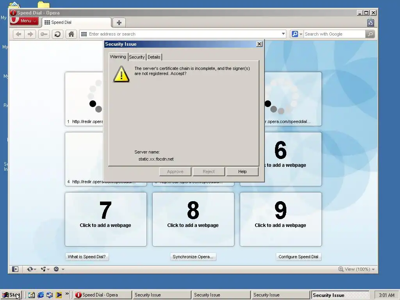The image size is (400, 300).
Task: Click the 3:01 AM clock
Action: coord(386,295)
